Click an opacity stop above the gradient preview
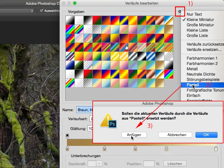 pyautogui.click(x=67, y=136)
